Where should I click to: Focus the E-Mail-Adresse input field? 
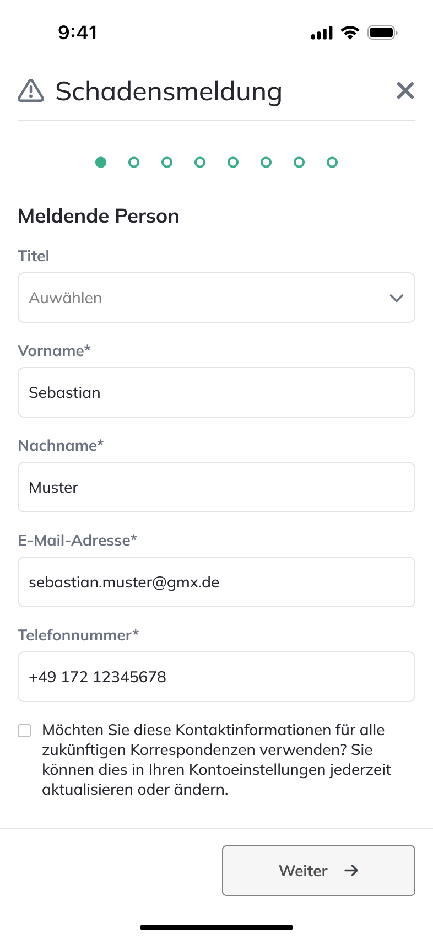(216, 582)
